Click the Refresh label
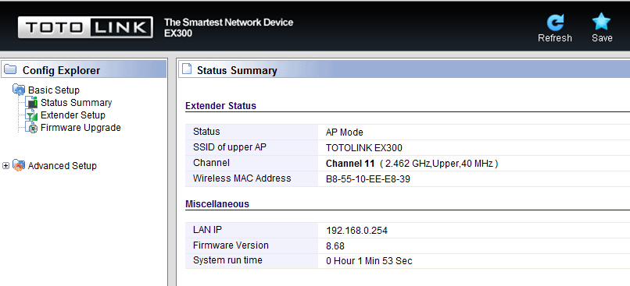Viewport: 630px width, 286px height. tap(555, 38)
